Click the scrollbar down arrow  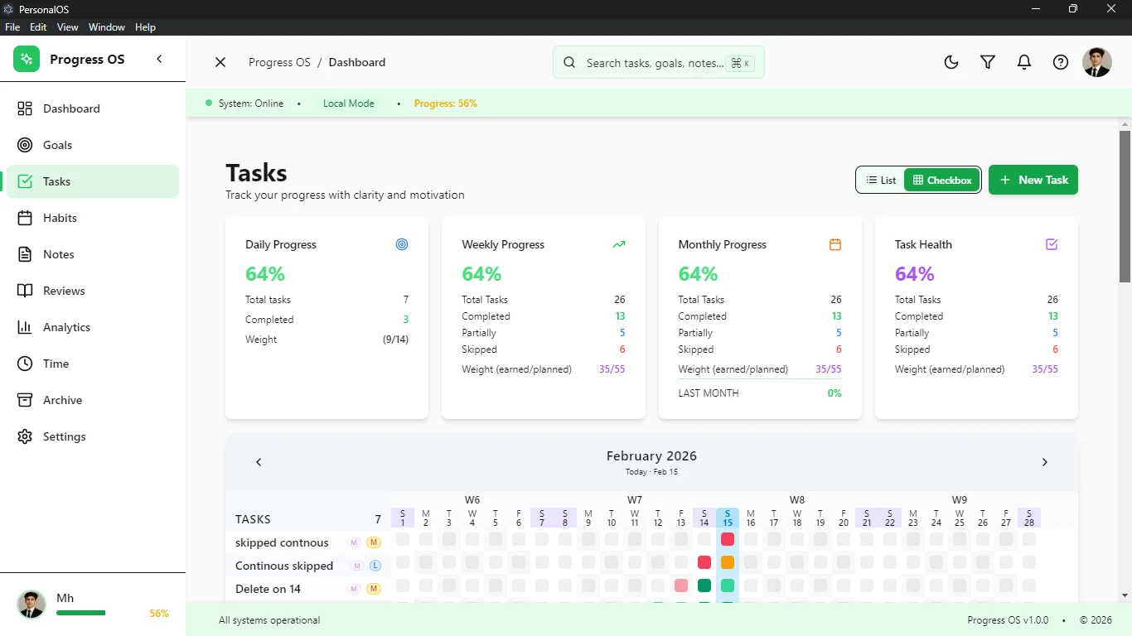pos(1125,595)
